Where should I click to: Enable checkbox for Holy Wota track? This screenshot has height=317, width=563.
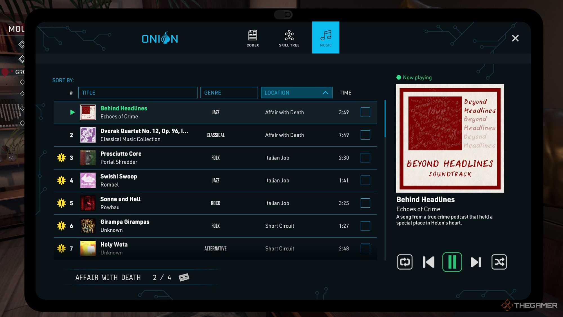pyautogui.click(x=365, y=248)
